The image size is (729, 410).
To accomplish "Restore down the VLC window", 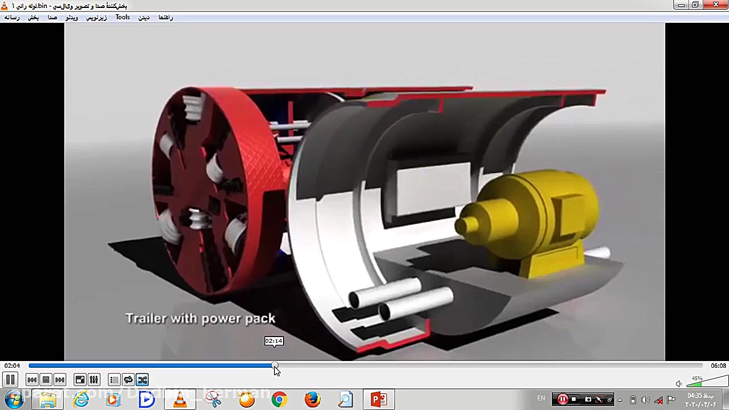I will click(x=695, y=5).
